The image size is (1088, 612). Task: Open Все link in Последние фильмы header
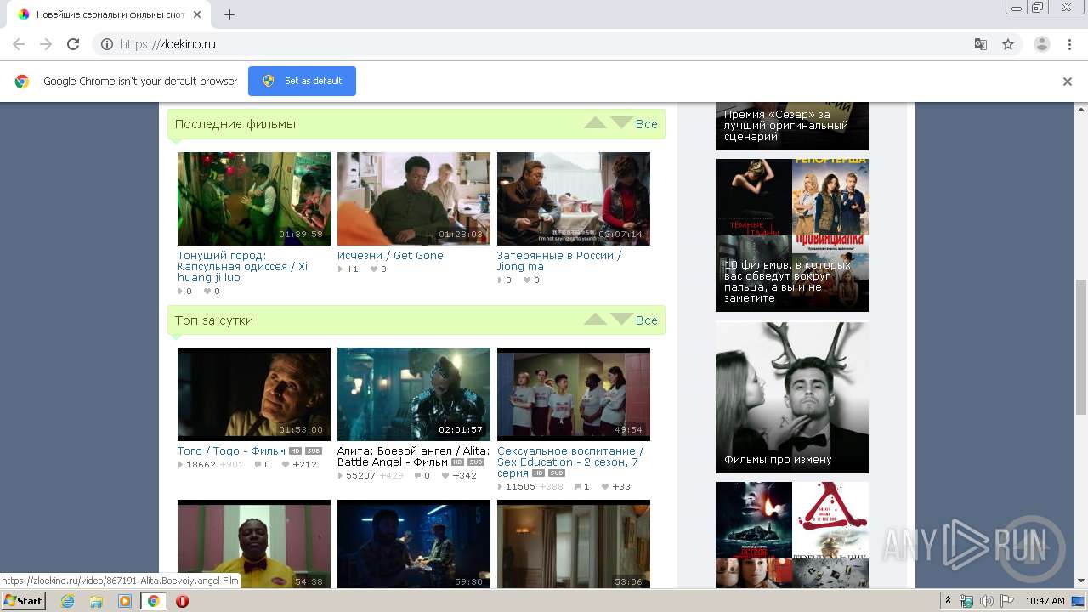[x=647, y=124]
